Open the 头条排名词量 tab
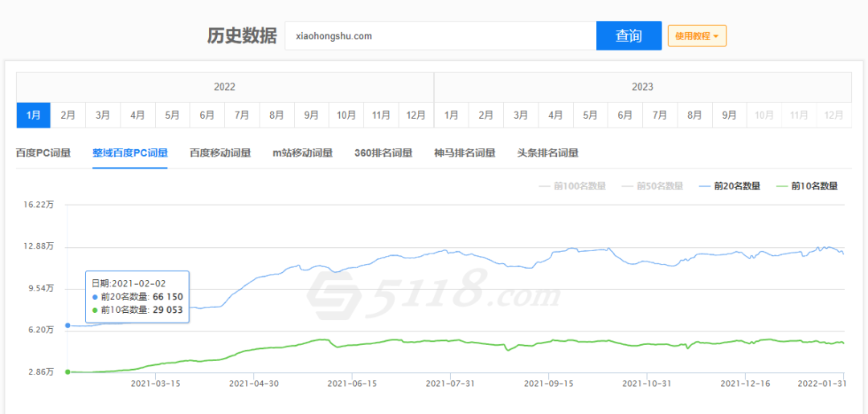 [547, 153]
